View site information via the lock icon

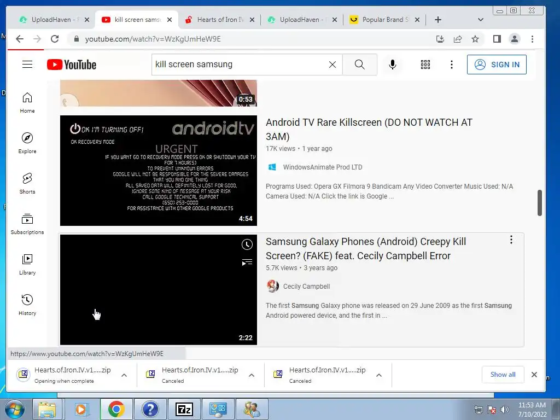click(76, 39)
